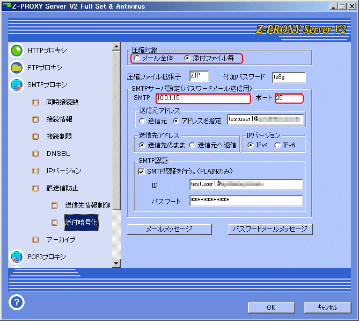Click the square icon beside 誤送信防止
359x321 pixels.
point(35,188)
